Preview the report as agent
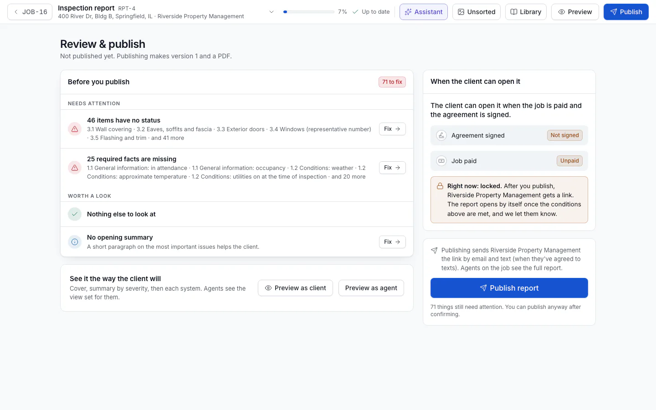Screen dimensions: 656x410 [371, 288]
